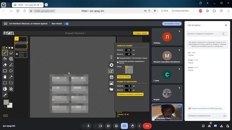Open the Export image icon
Screen dimensions: 232x130
click(111, 83)
